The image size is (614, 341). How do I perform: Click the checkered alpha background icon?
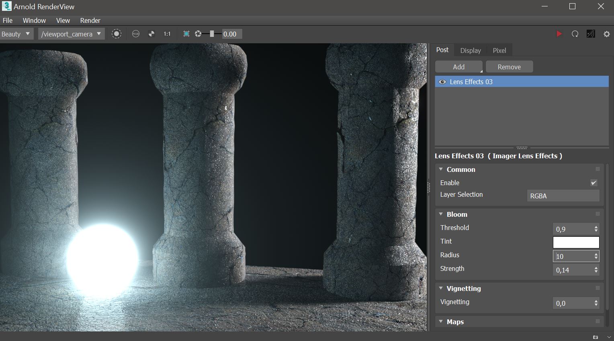tap(151, 34)
